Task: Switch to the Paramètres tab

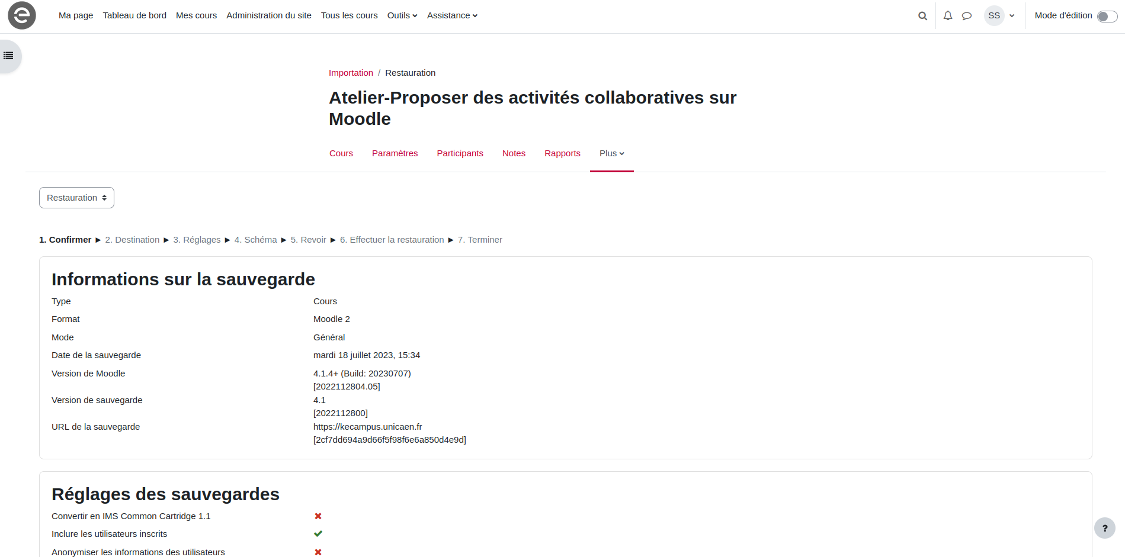Action: coord(395,153)
